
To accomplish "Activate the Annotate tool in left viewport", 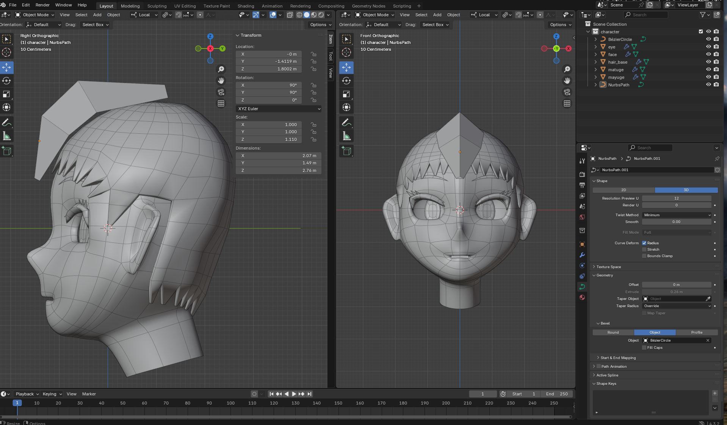I will 6,123.
